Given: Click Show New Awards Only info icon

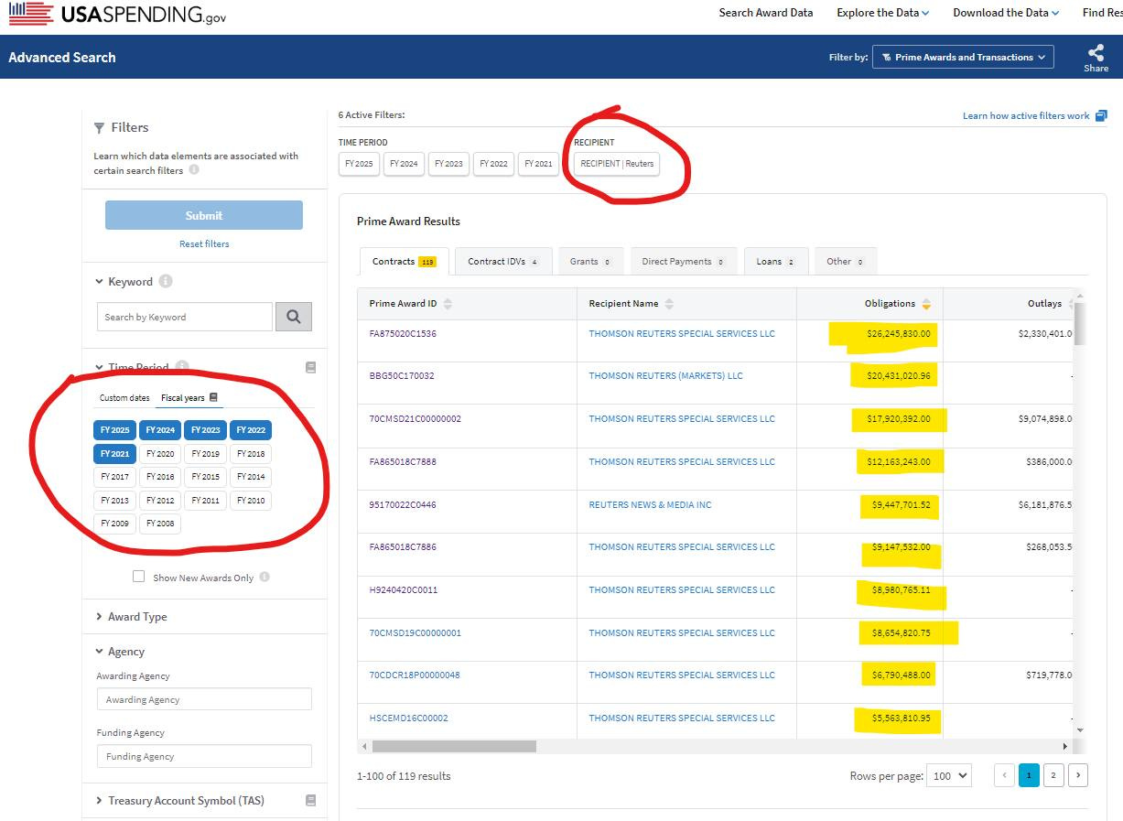Looking at the screenshot, I should point(265,578).
